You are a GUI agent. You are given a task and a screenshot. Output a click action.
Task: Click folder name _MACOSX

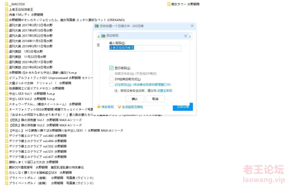17,4
